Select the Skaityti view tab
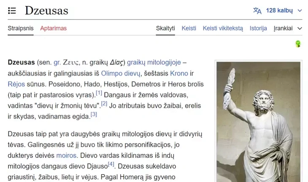 pos(165,28)
